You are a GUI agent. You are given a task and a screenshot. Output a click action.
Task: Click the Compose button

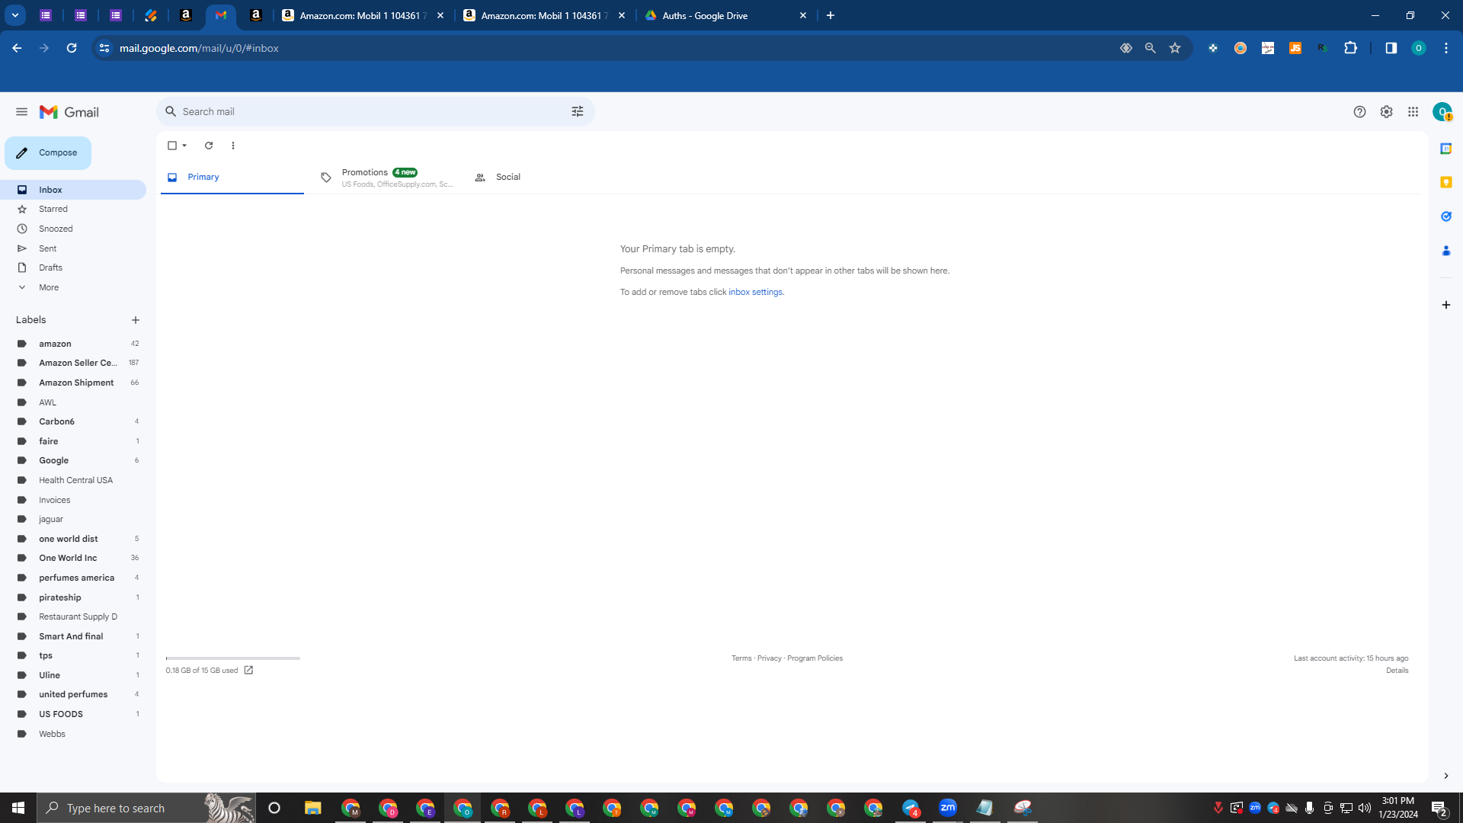48,153
